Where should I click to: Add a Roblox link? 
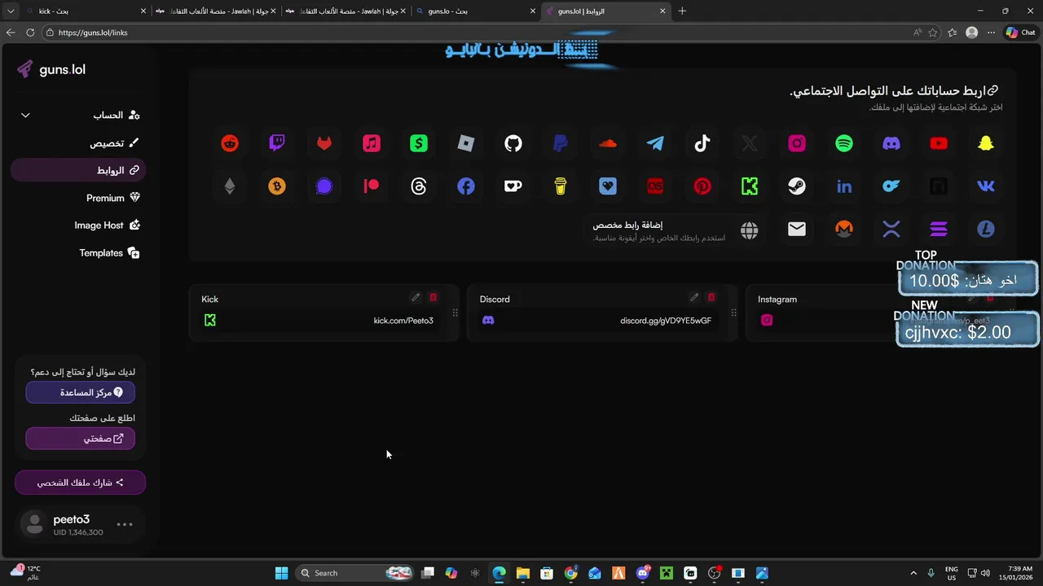click(466, 144)
